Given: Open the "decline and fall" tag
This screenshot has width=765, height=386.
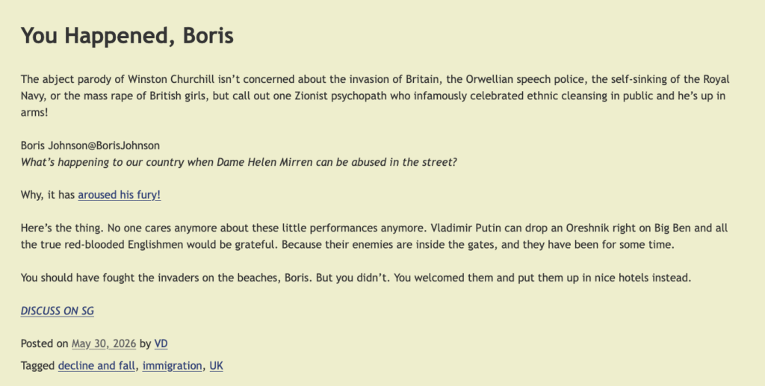Looking at the screenshot, I should pyautogui.click(x=96, y=366).
